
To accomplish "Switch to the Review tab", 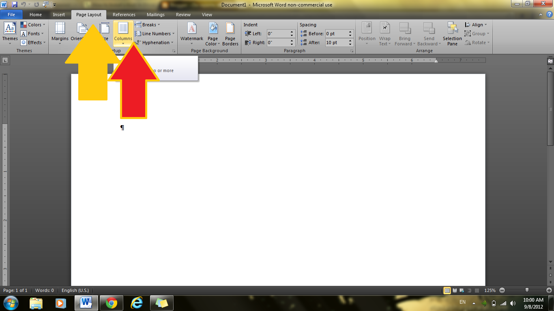I will click(183, 15).
